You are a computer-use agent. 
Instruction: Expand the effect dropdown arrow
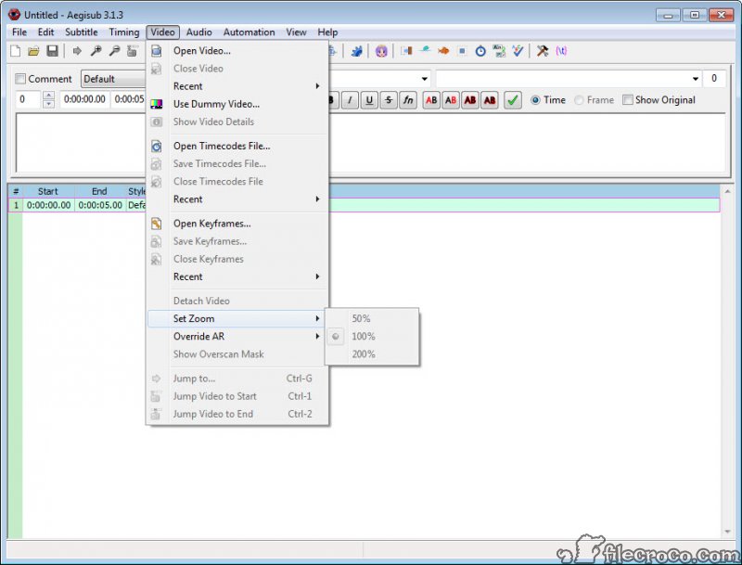click(695, 79)
